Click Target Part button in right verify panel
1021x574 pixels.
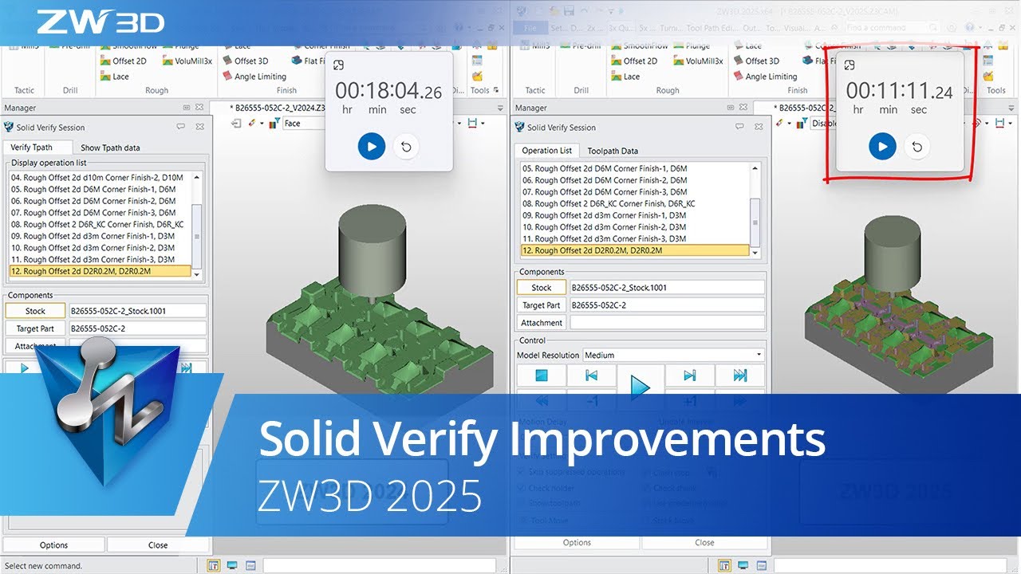(542, 305)
